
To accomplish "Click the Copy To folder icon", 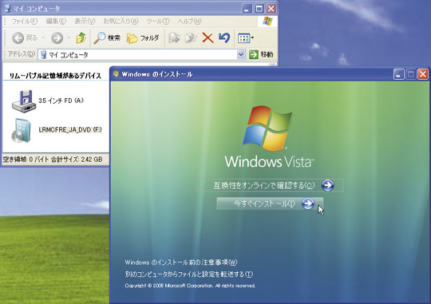I will click(x=191, y=38).
